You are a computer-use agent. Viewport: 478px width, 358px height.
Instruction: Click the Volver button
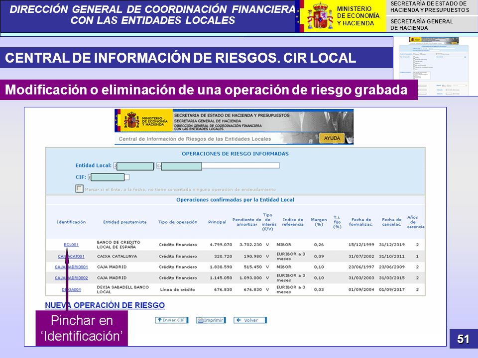point(250,320)
